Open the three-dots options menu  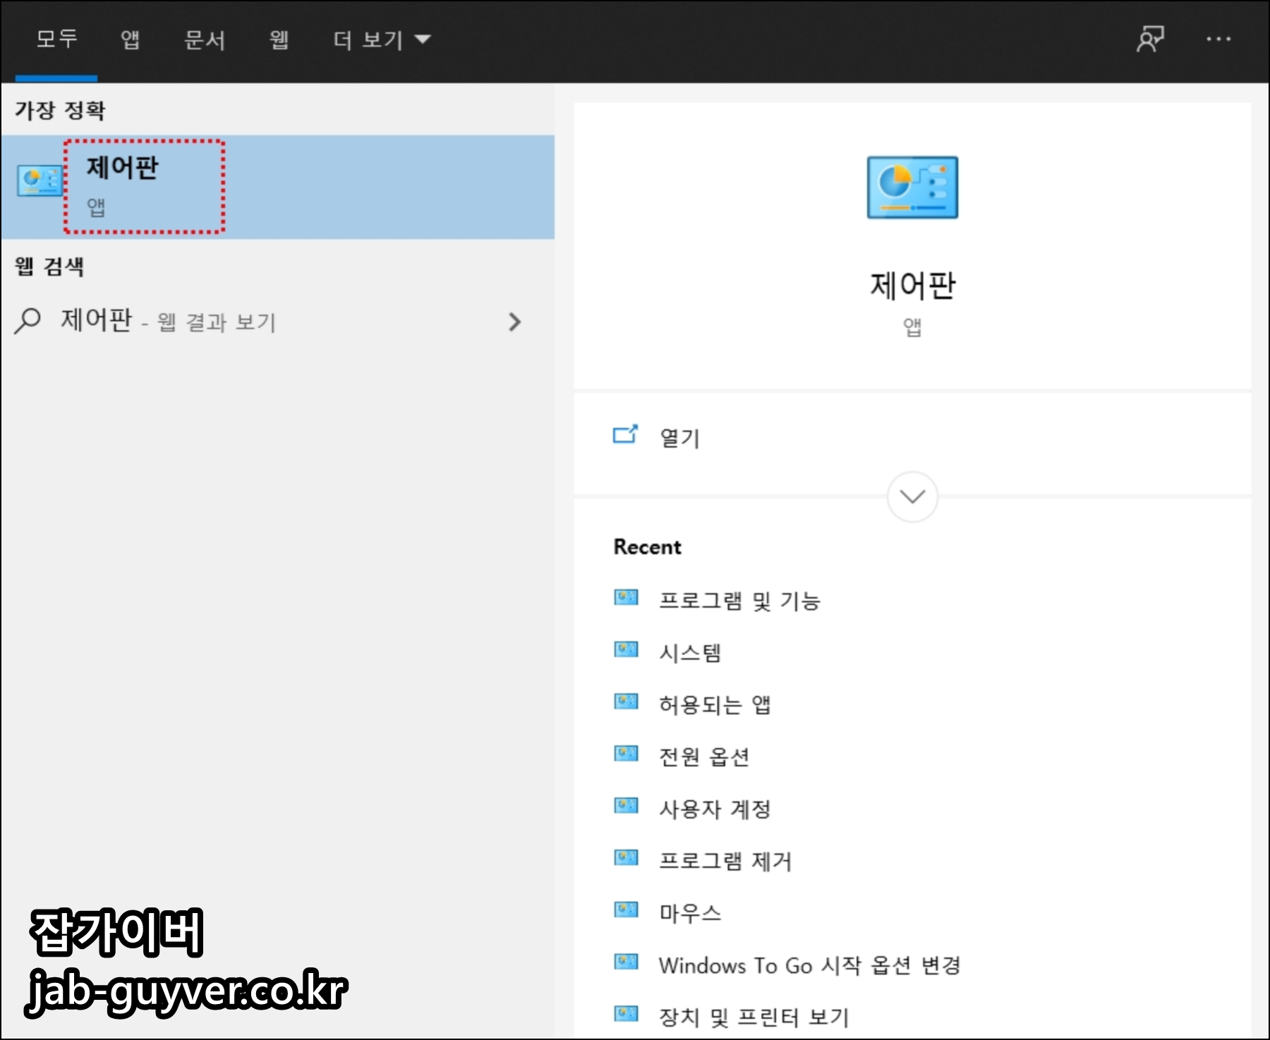click(x=1218, y=39)
